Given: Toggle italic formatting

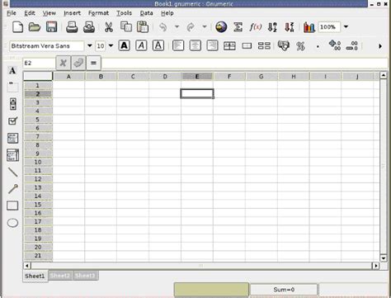Looking at the screenshot, I should coord(141,45).
